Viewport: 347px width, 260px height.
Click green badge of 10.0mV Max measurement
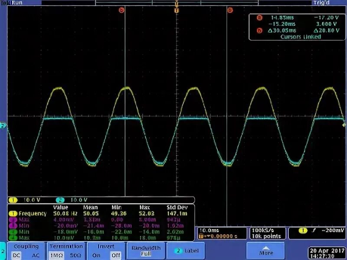point(13,238)
